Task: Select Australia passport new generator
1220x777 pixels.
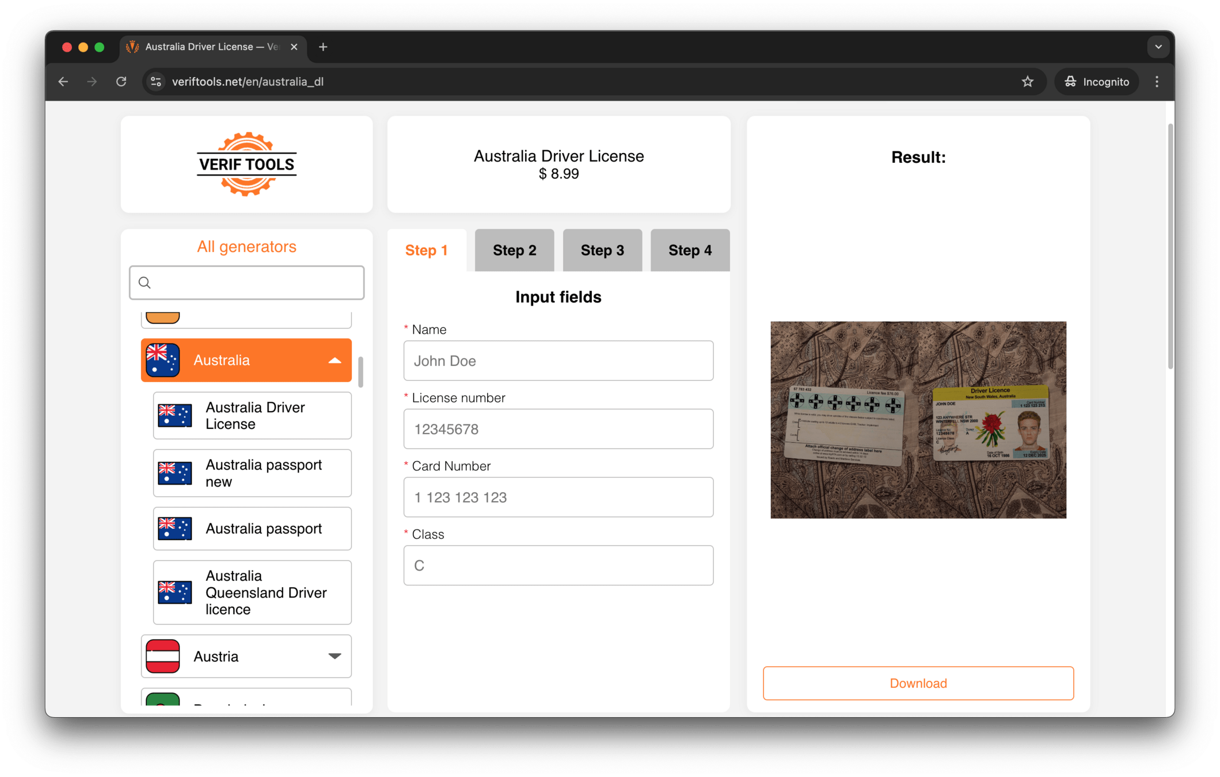Action: (252, 473)
